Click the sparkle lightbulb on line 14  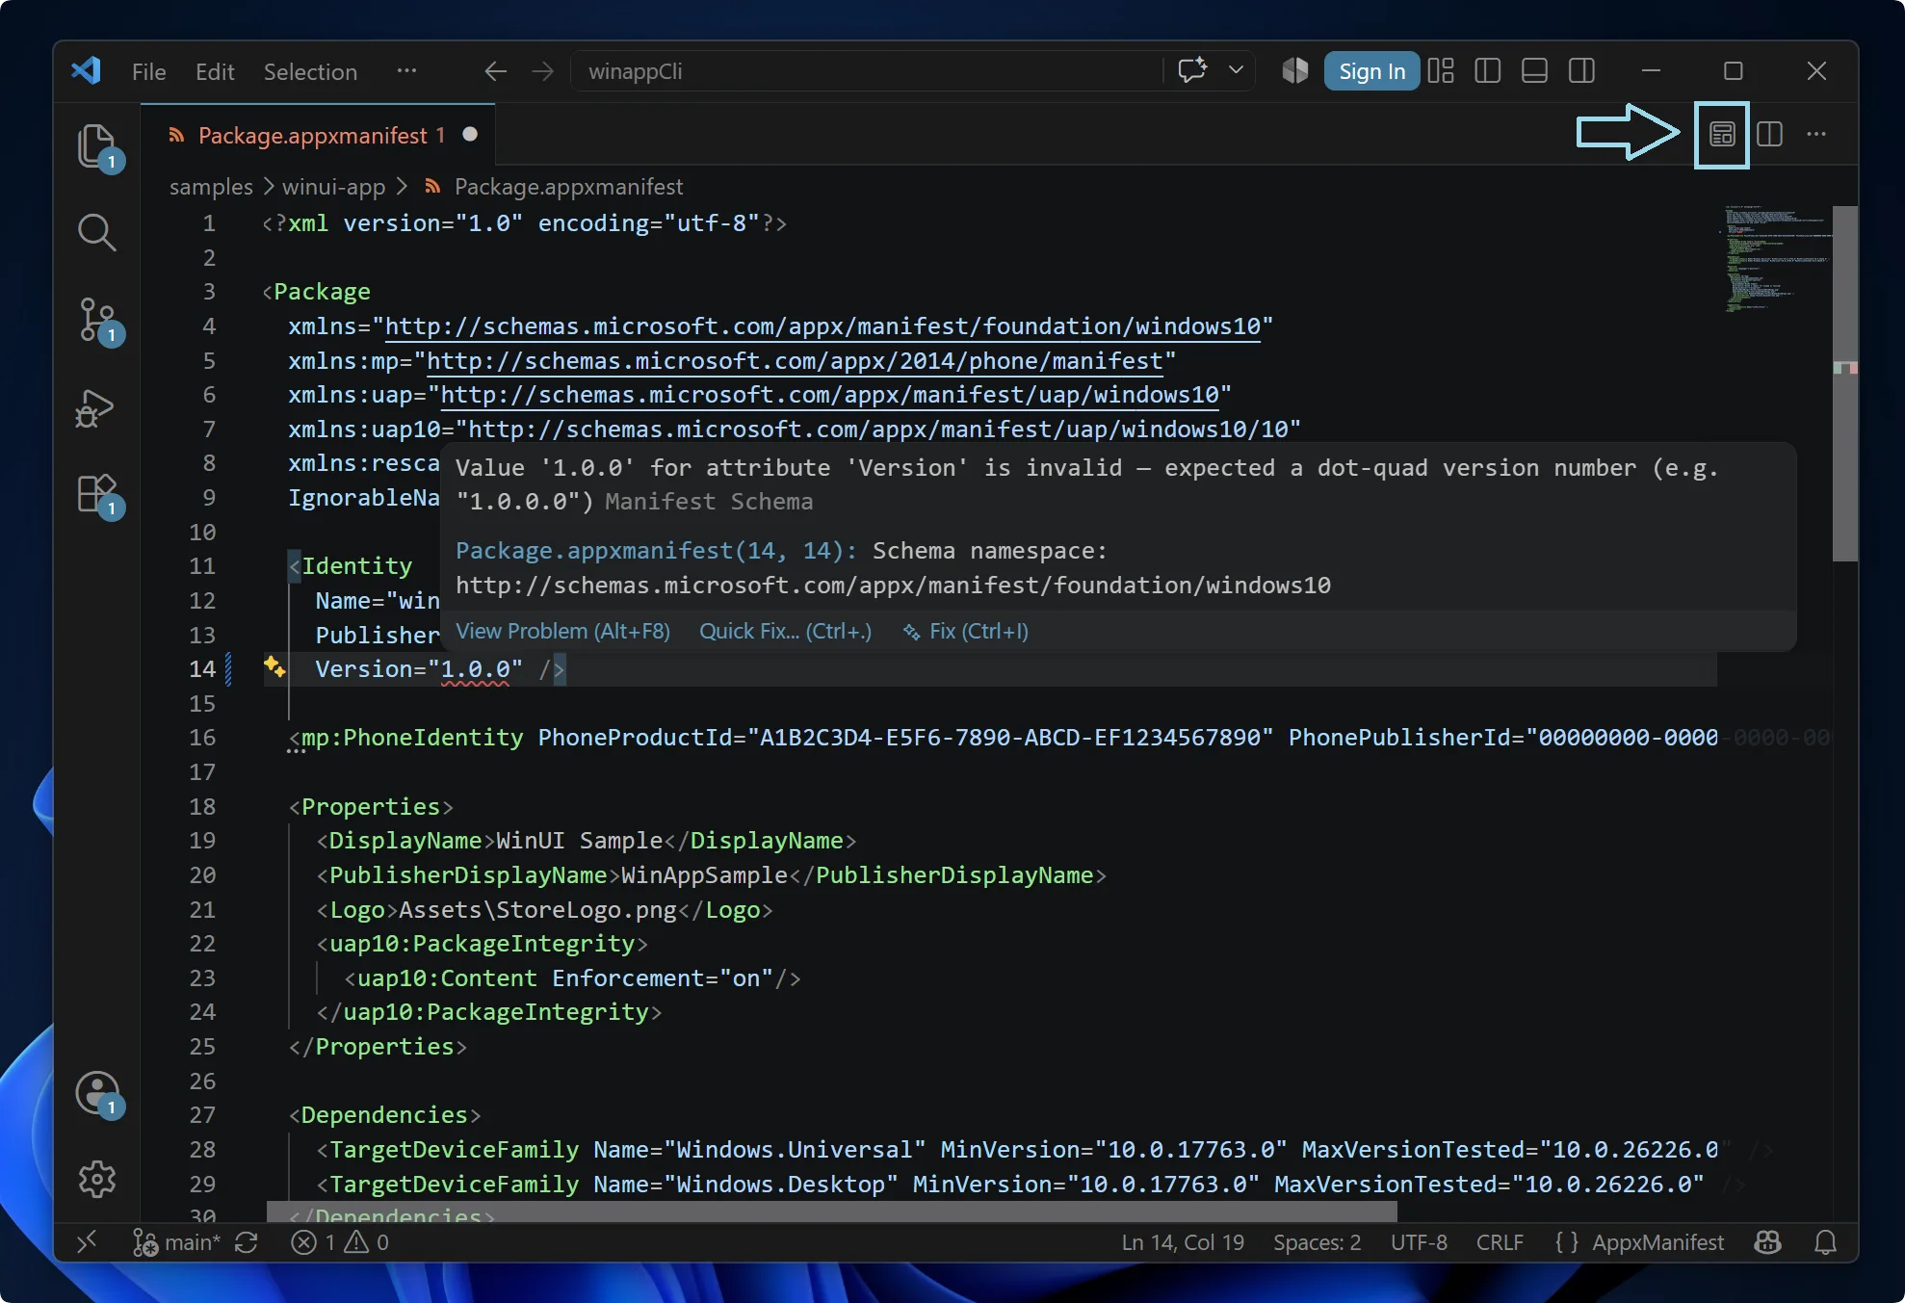(274, 666)
